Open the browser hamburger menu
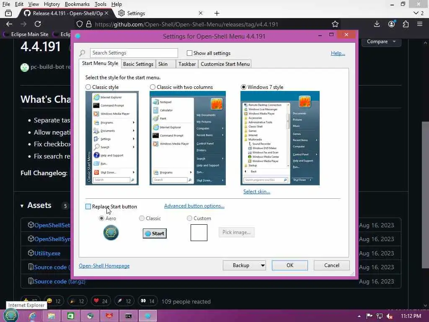Screen dimensions: 429x322 pyautogui.click(x=420, y=24)
